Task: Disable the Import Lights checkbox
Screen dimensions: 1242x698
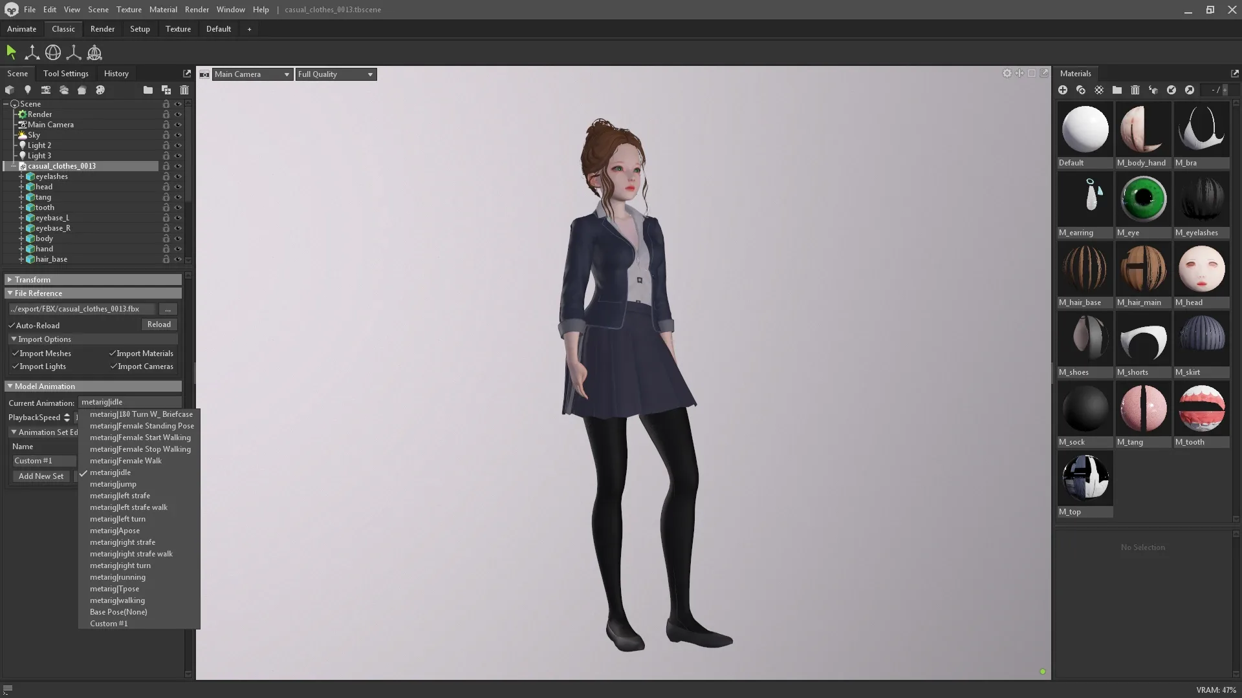Action: click(x=16, y=366)
